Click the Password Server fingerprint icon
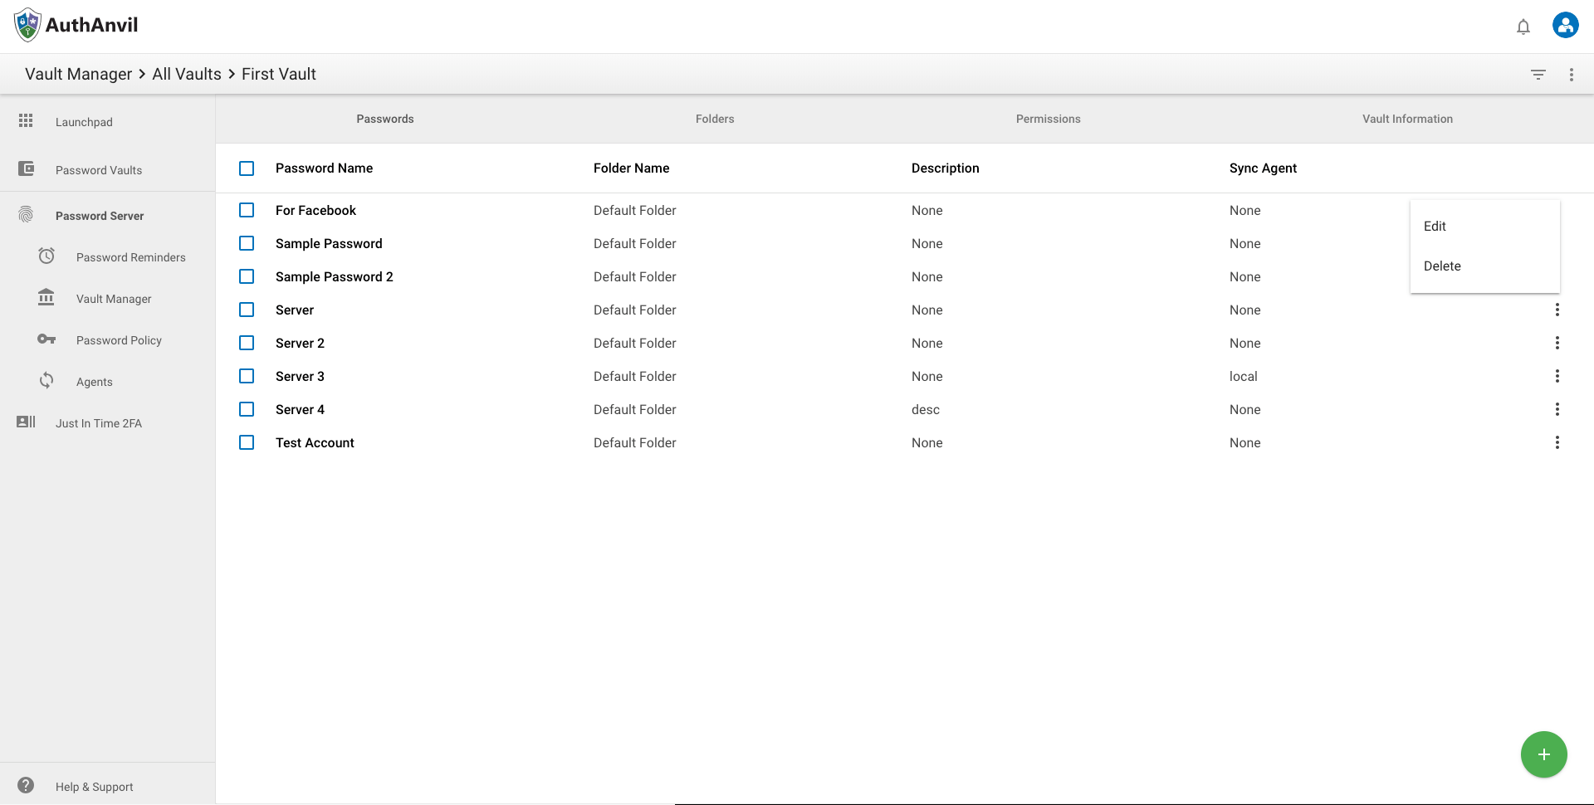The height and width of the screenshot is (805, 1594). pyautogui.click(x=26, y=215)
